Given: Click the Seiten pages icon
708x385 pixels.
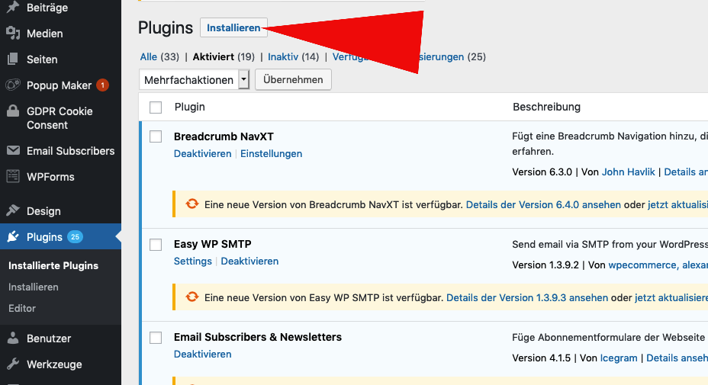Looking at the screenshot, I should click(x=13, y=59).
